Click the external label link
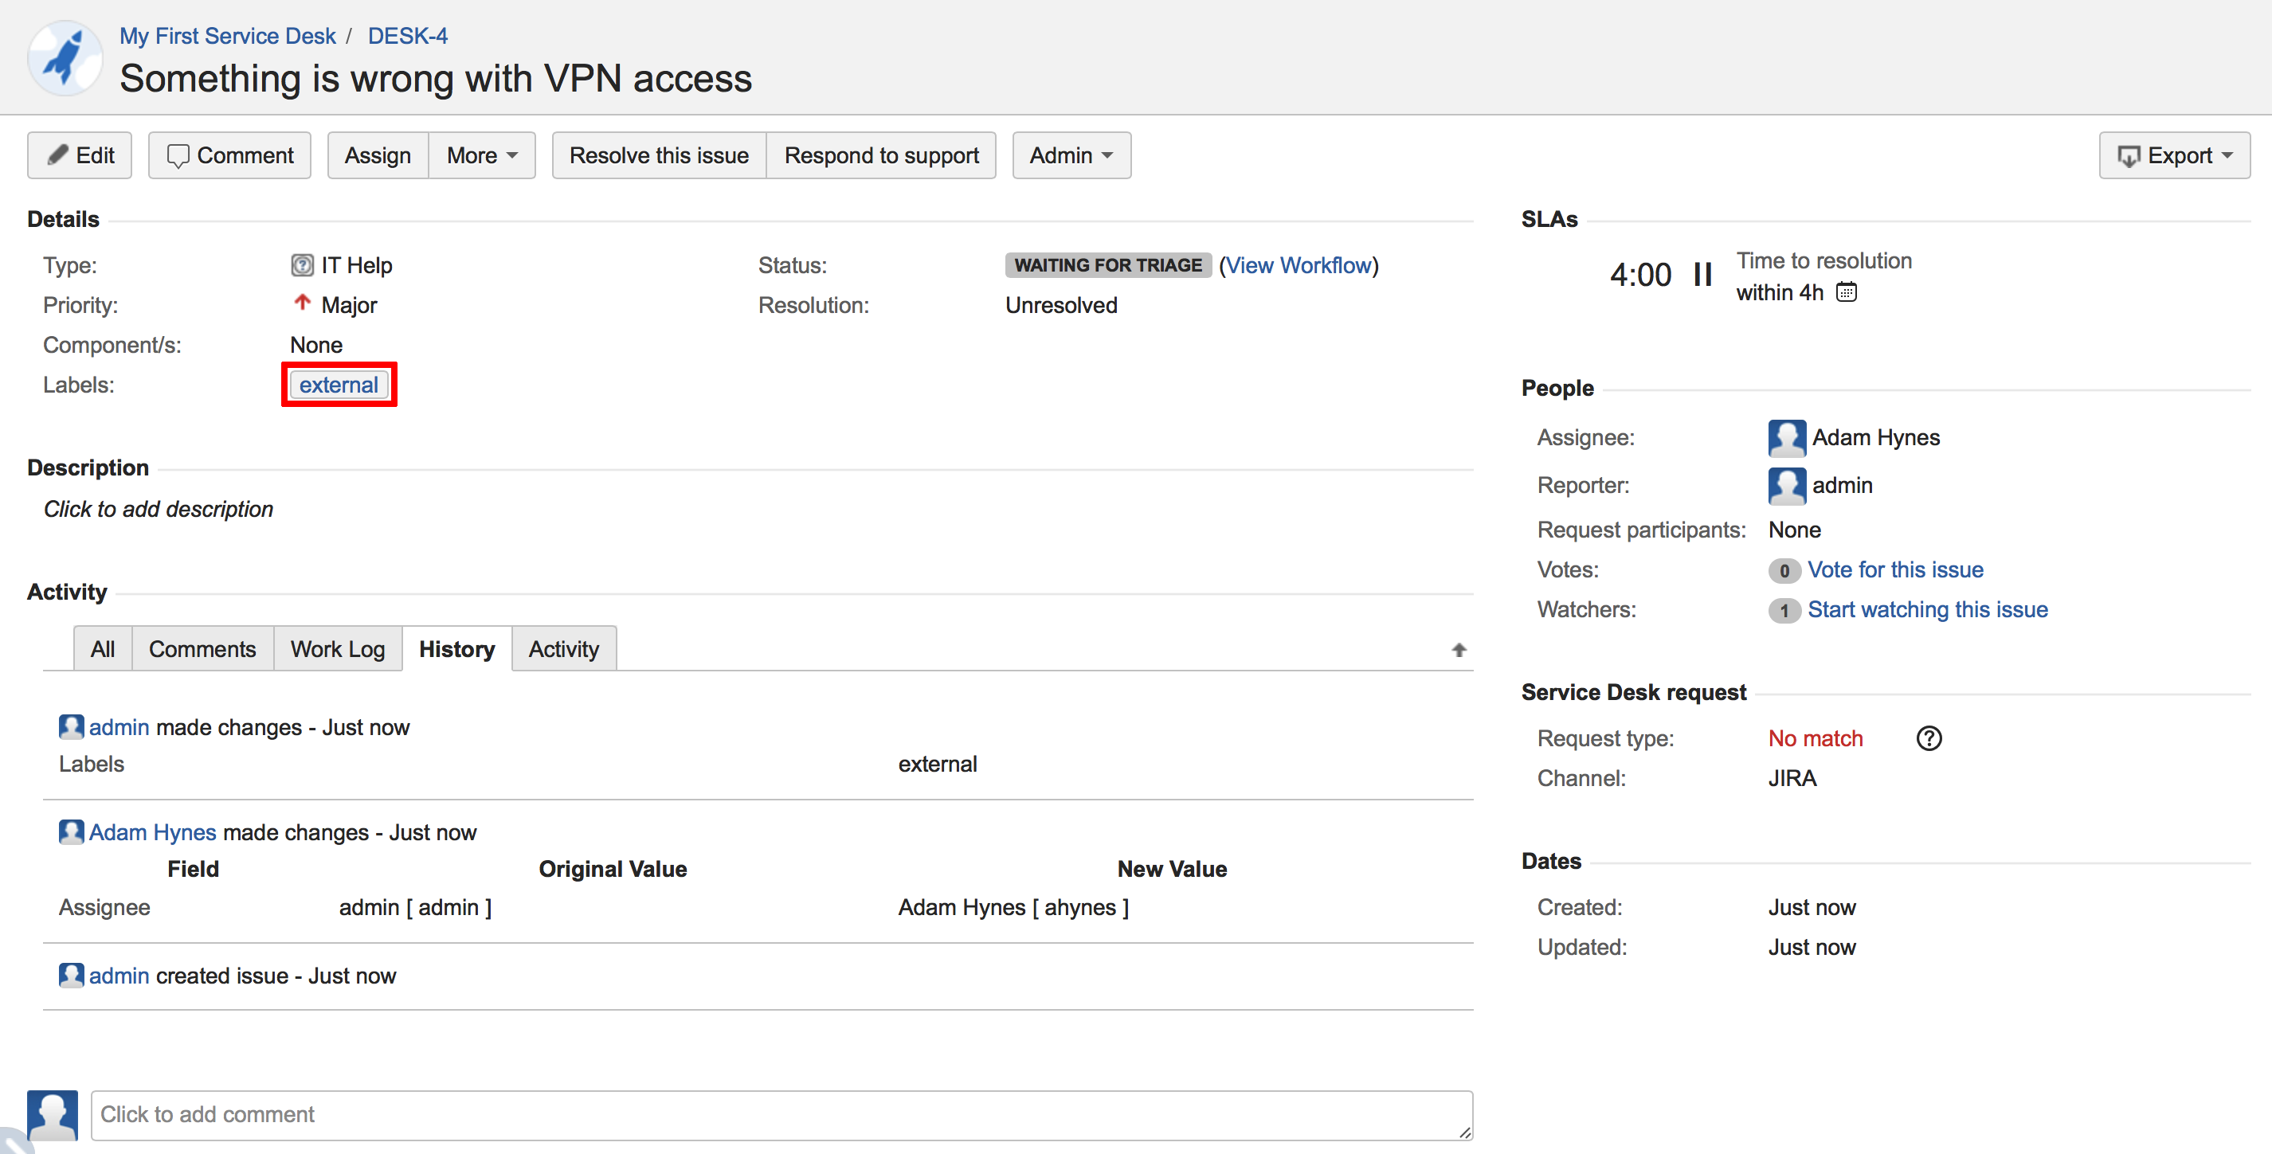Screen dimensions: 2272x1154 (339, 385)
